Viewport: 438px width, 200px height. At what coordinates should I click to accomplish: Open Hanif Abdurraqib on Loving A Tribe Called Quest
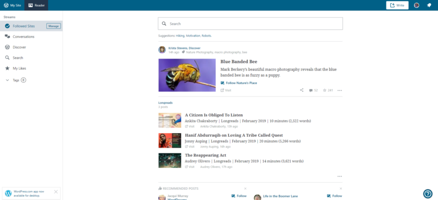234,135
